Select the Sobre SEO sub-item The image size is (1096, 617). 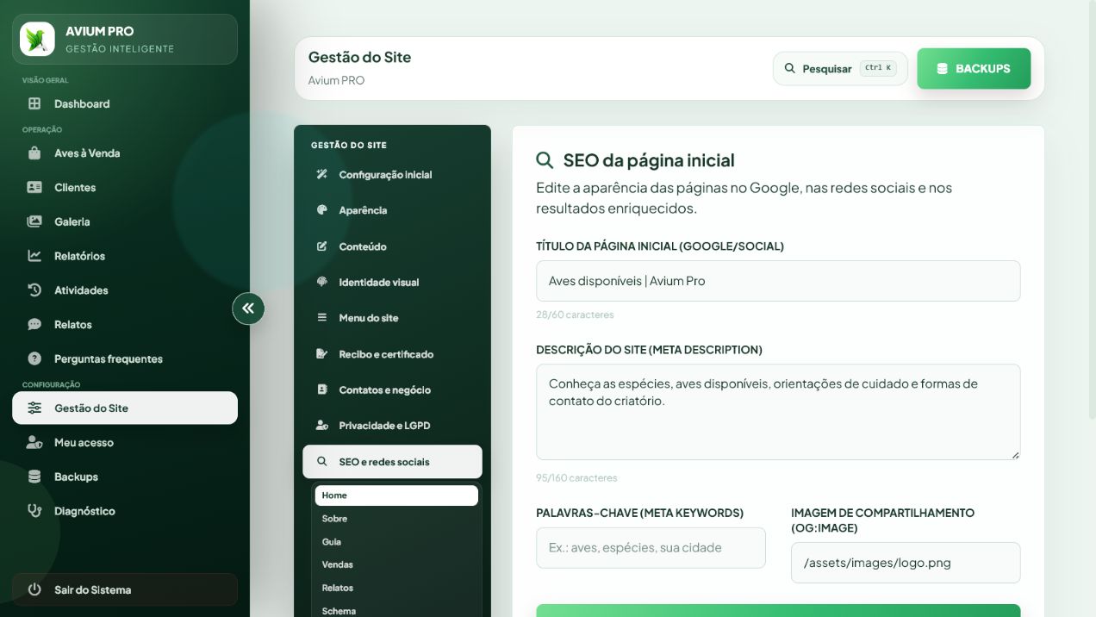pyautogui.click(x=396, y=519)
